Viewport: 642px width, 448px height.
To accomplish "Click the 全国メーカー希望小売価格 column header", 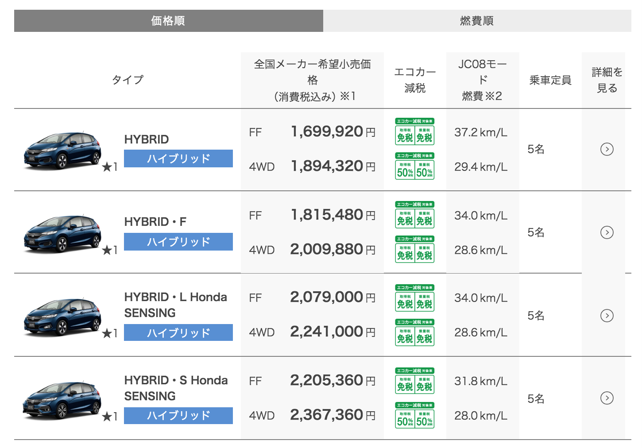I will (x=313, y=80).
